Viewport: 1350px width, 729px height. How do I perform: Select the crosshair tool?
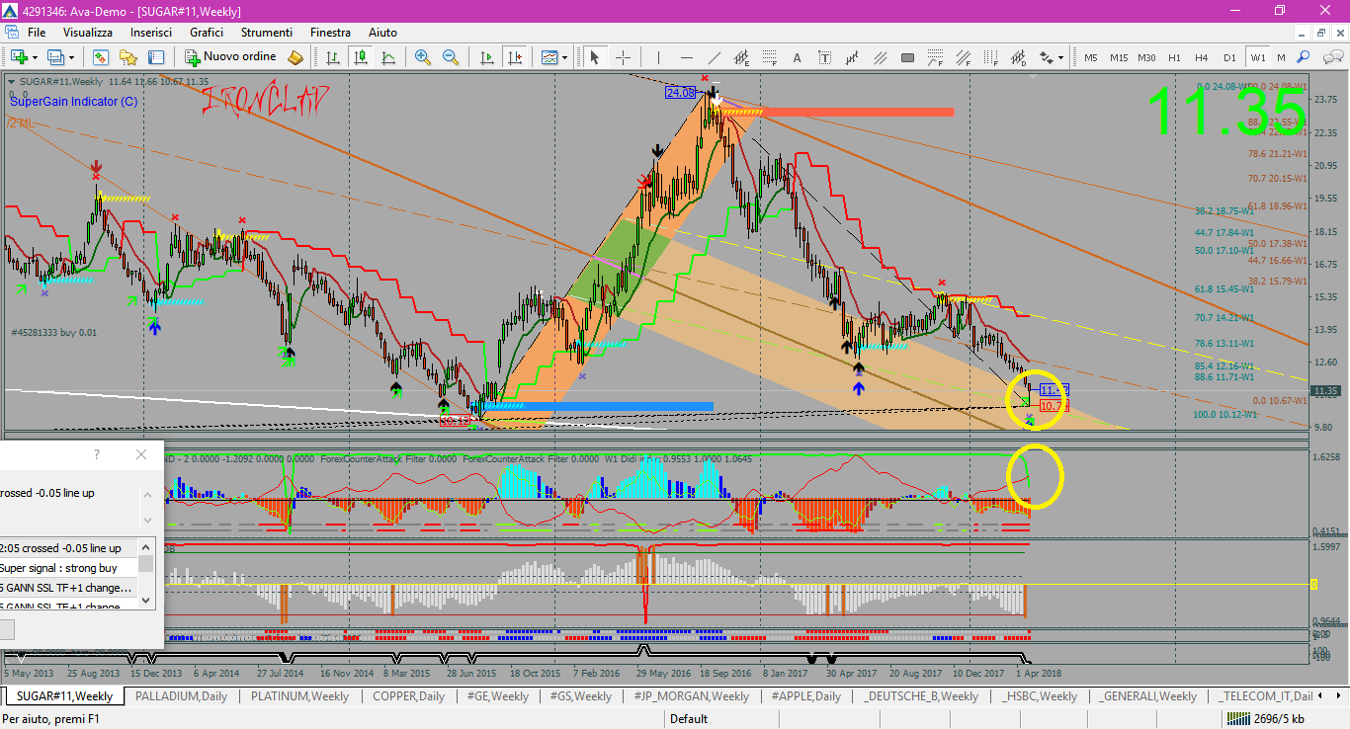(624, 57)
